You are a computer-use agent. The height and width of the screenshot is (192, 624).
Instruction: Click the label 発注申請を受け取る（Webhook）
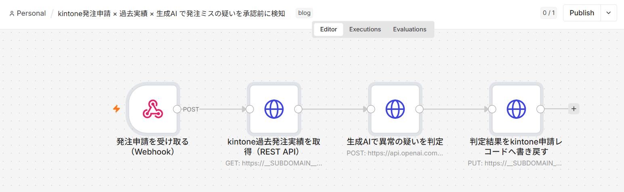[x=153, y=147]
